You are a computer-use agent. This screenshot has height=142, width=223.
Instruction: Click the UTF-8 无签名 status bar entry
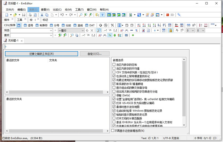click(171, 138)
